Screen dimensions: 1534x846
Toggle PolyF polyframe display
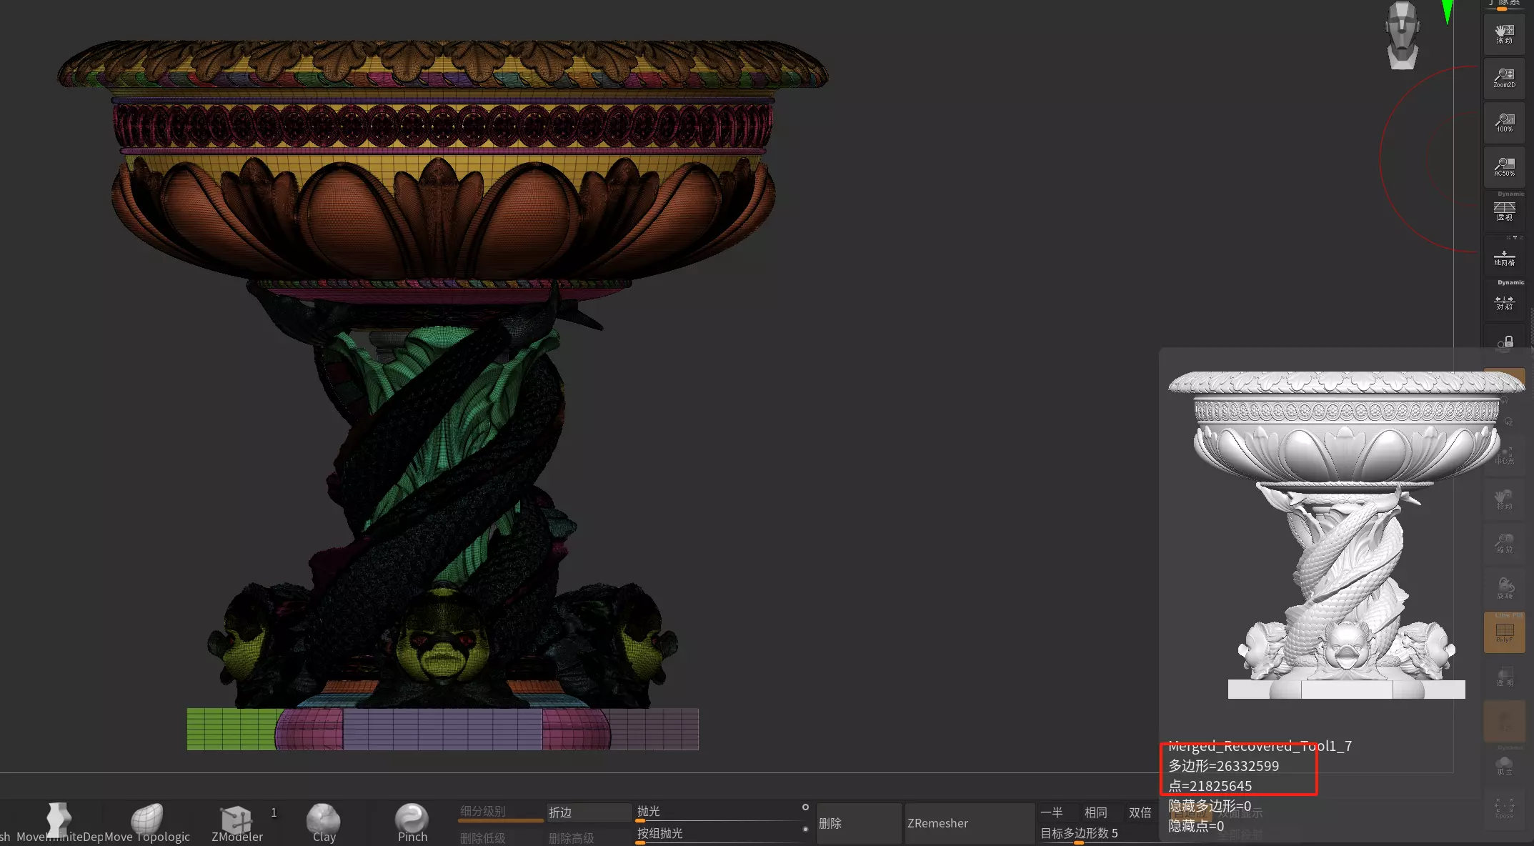(x=1504, y=632)
